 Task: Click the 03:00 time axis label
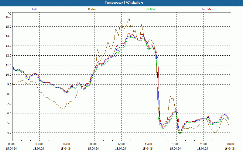[39, 144]
